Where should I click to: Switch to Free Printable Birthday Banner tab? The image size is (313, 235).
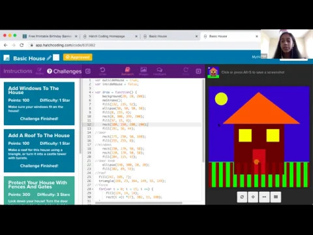point(50,36)
